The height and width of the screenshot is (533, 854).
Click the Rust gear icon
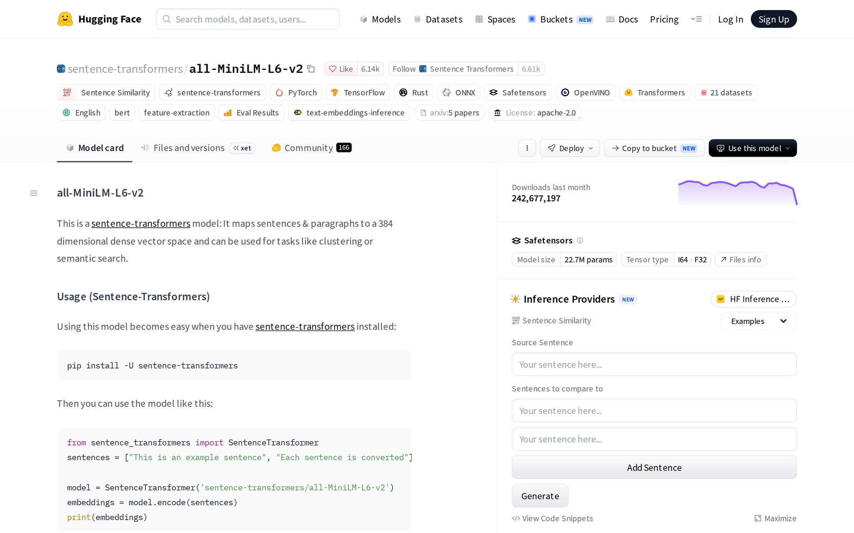403,92
